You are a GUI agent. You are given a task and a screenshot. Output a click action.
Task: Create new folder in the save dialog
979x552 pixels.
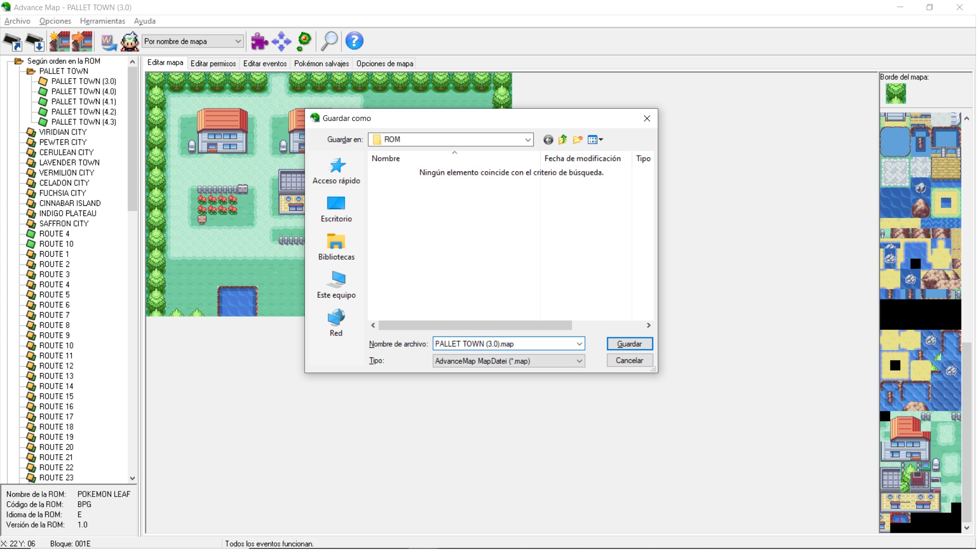click(x=577, y=140)
